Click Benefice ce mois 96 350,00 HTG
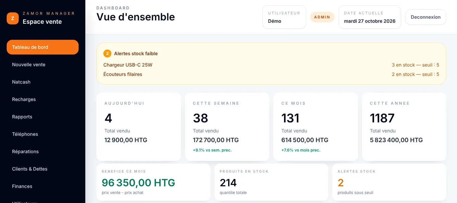This screenshot has width=457, height=203. [x=139, y=183]
